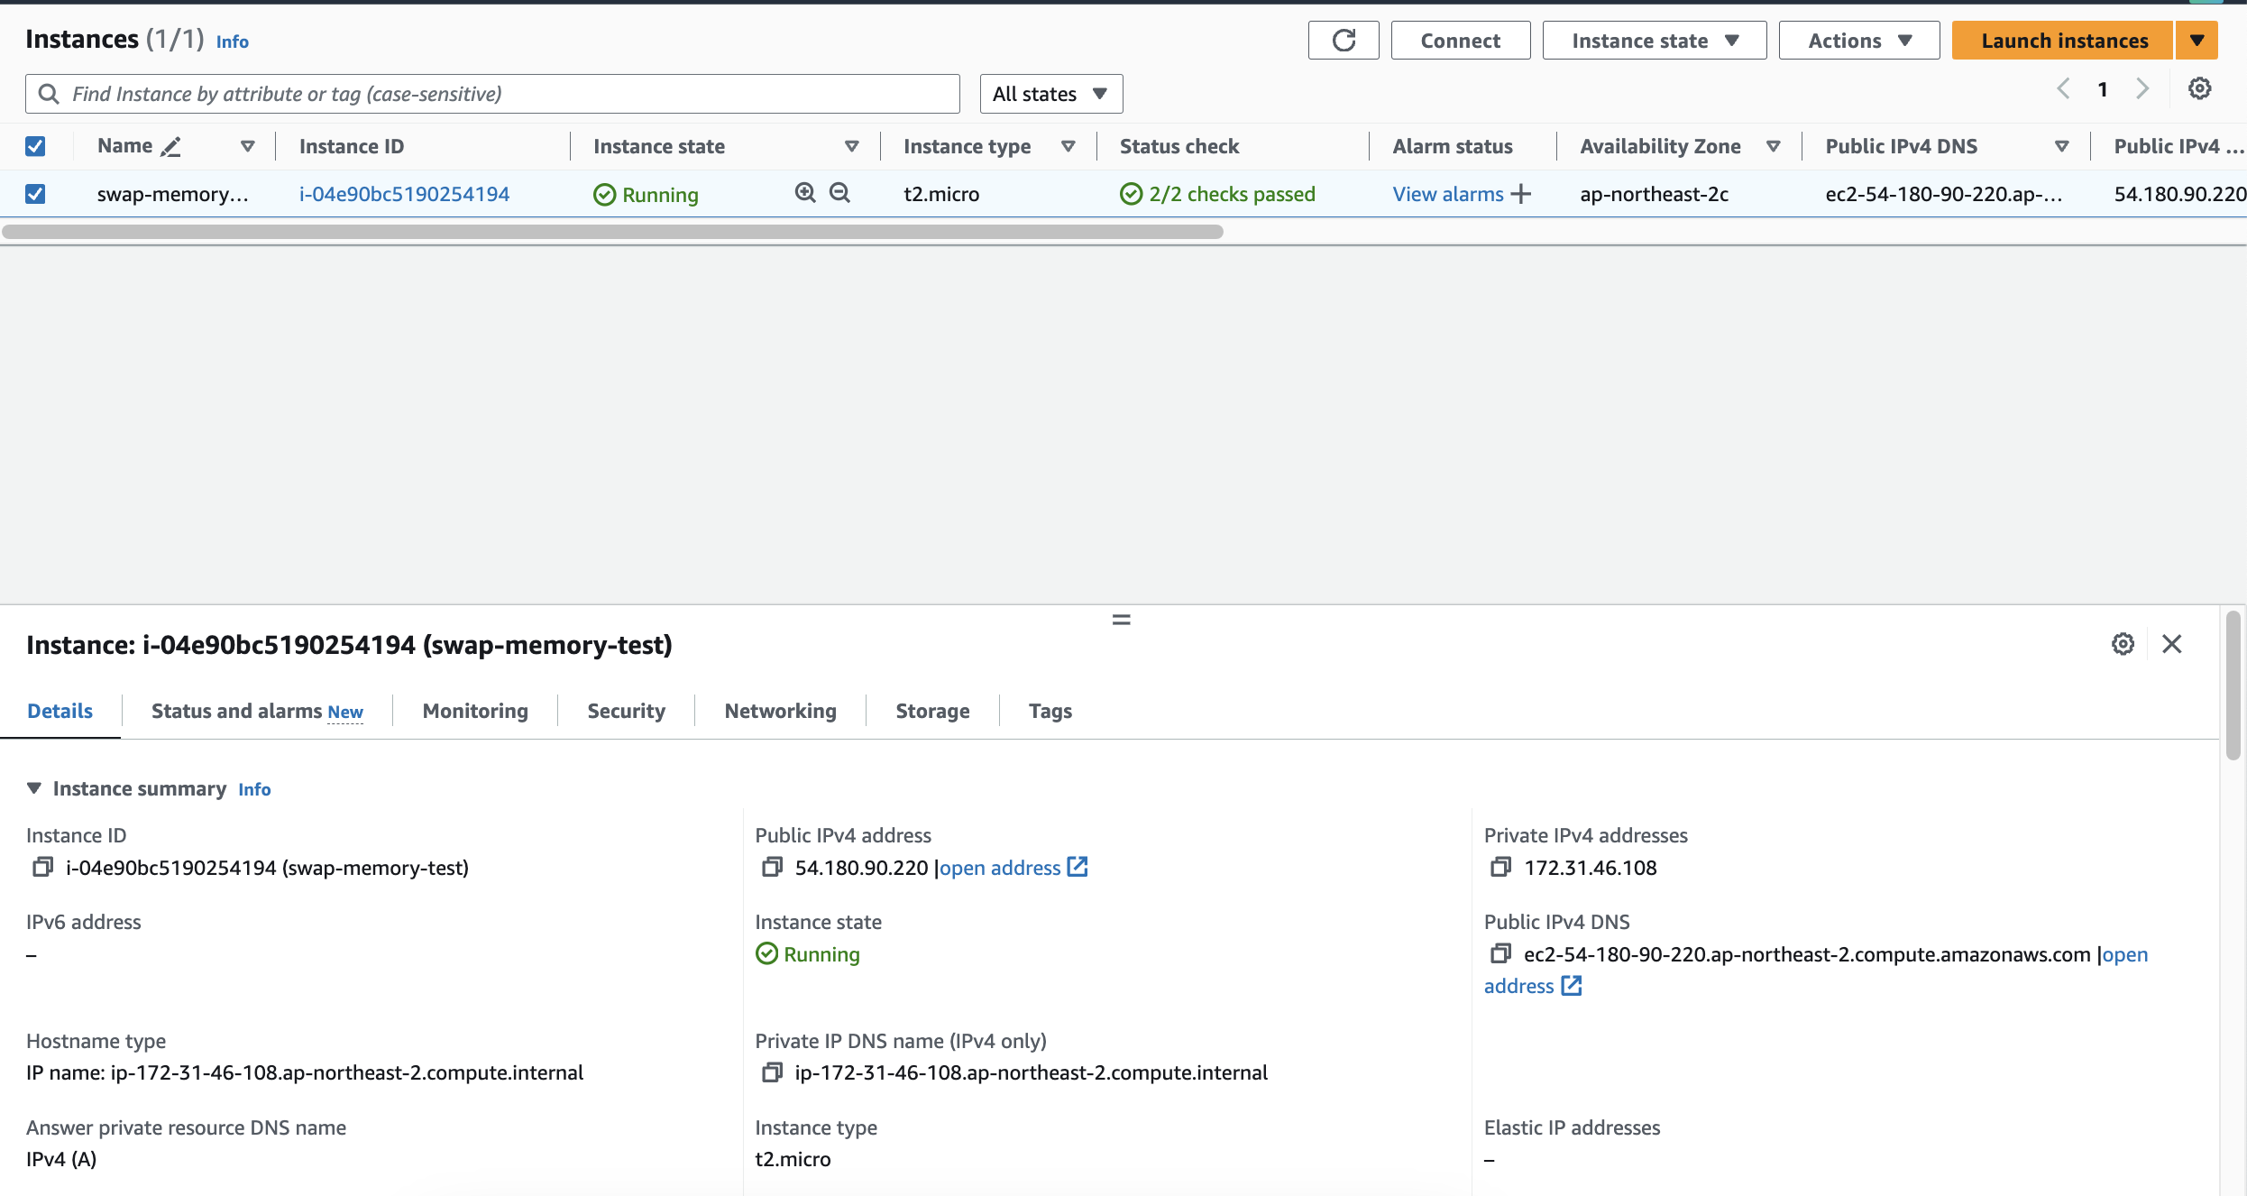Toggle the select-all header checkbox
Image resolution: width=2247 pixels, height=1196 pixels.
point(35,146)
